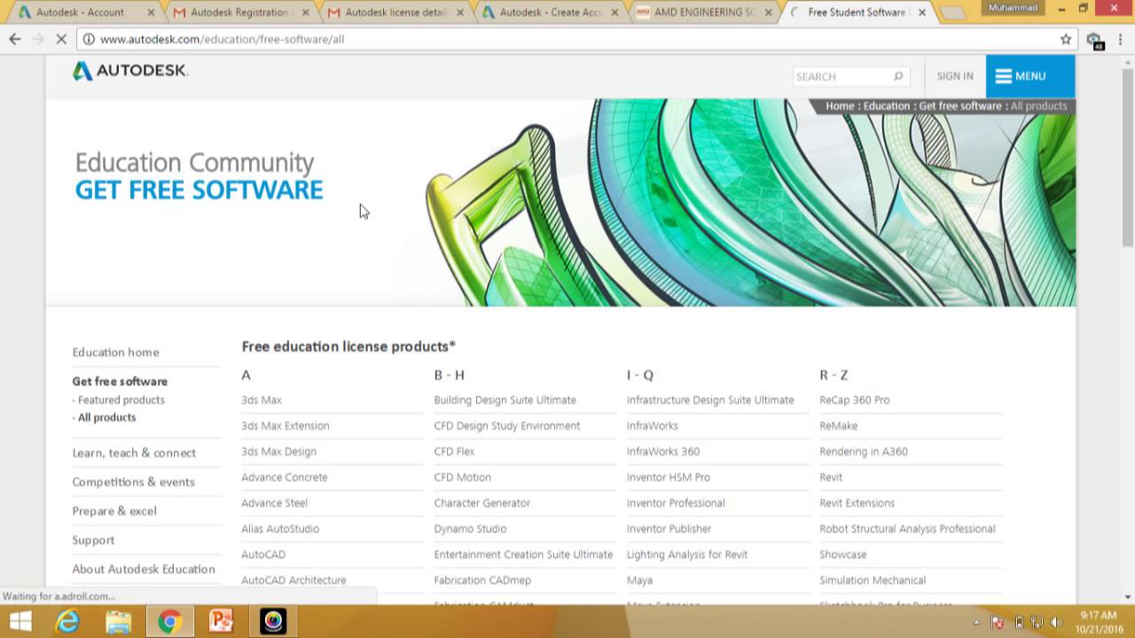
Task: Close the AMD ENGINEERING tab
Action: 769,12
